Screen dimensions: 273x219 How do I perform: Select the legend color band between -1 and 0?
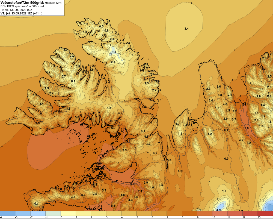(x=53, y=214)
